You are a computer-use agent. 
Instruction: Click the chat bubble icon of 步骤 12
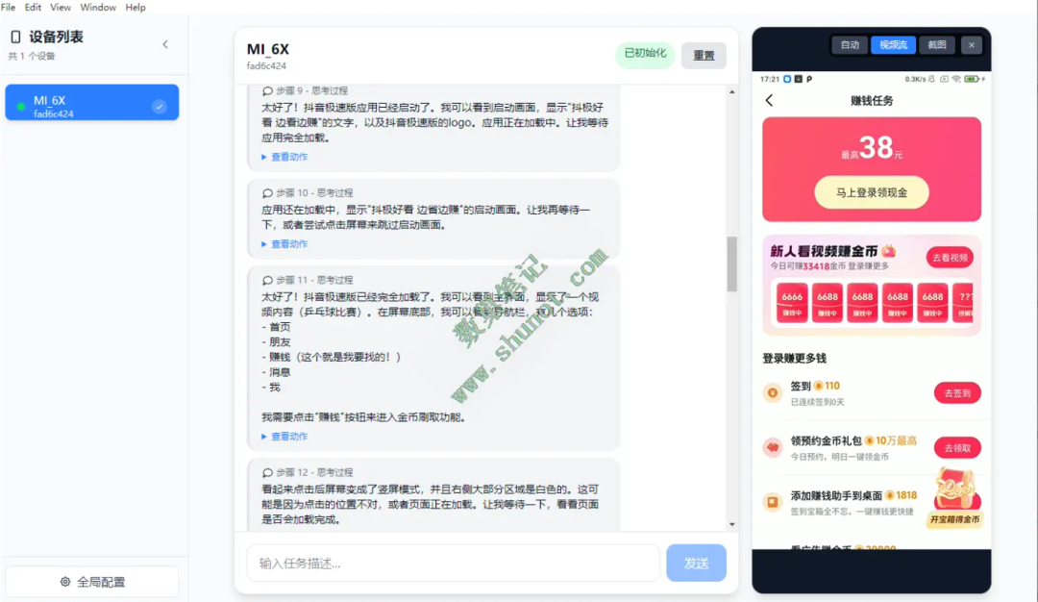(x=267, y=472)
